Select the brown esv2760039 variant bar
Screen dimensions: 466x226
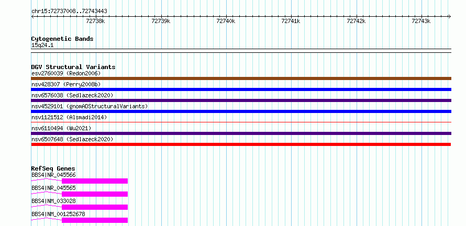pyautogui.click(x=241, y=78)
